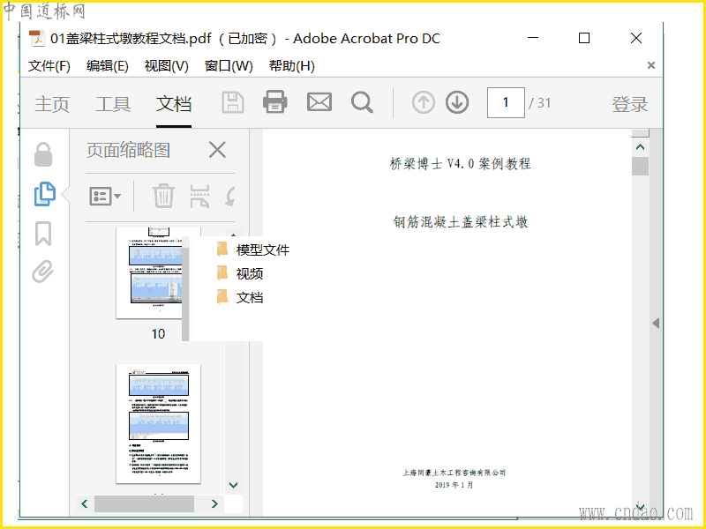Click document scroll up arrow
This screenshot has height=529, width=706.
point(641,147)
